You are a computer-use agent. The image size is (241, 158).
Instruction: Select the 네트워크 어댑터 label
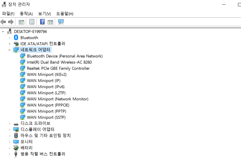[x=35, y=50]
